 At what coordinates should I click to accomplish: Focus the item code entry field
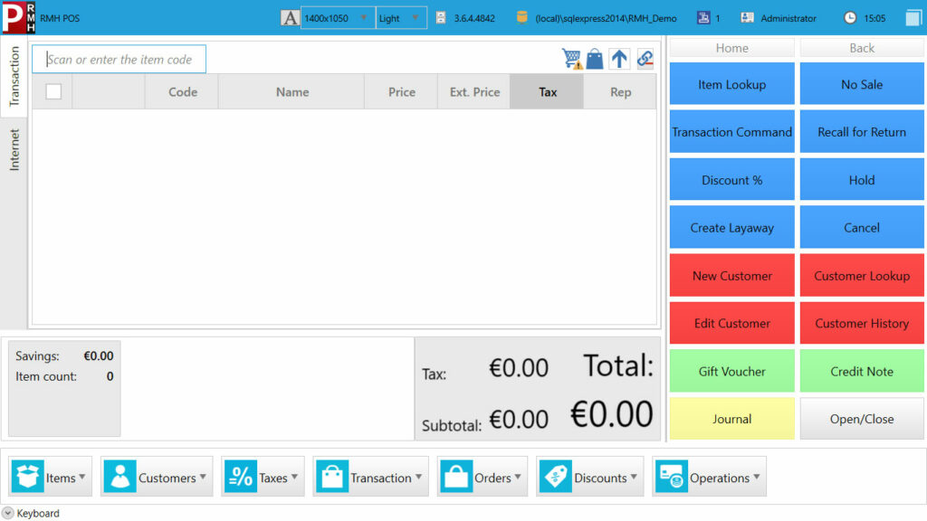[x=119, y=59]
